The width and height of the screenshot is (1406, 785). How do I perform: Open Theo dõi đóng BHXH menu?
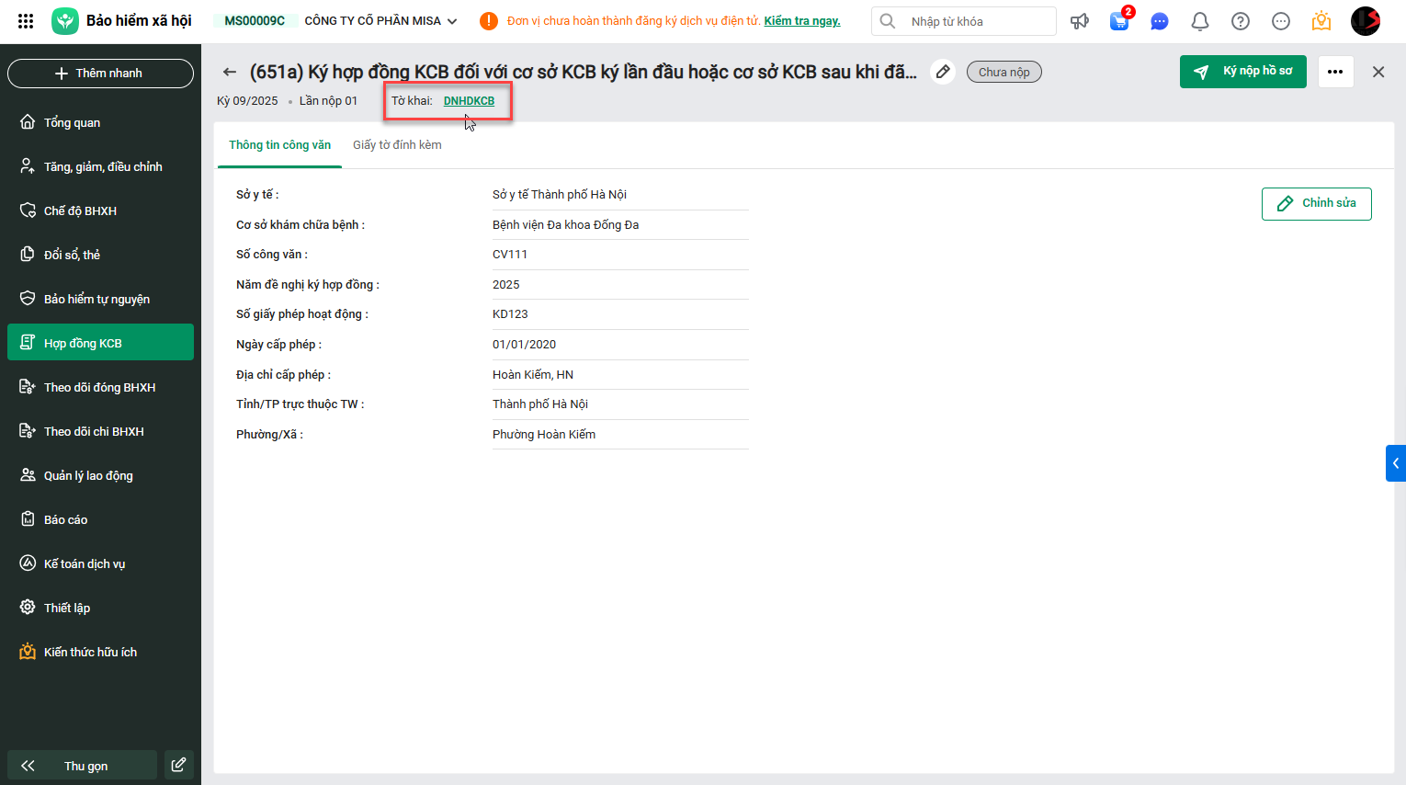[100, 387]
